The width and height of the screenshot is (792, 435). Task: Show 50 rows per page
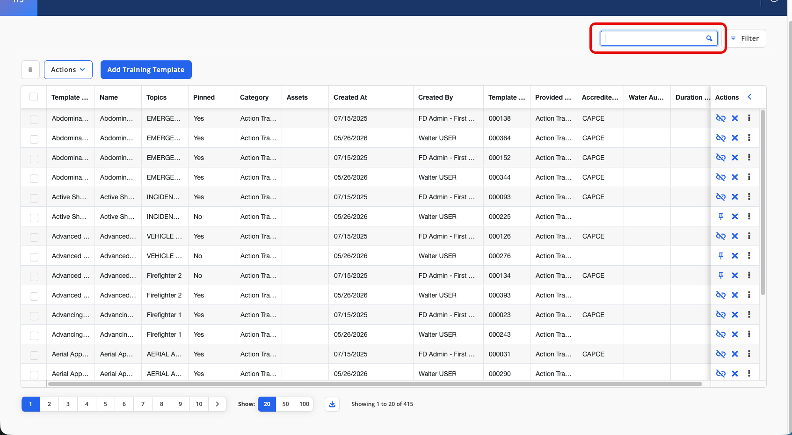tap(286, 404)
